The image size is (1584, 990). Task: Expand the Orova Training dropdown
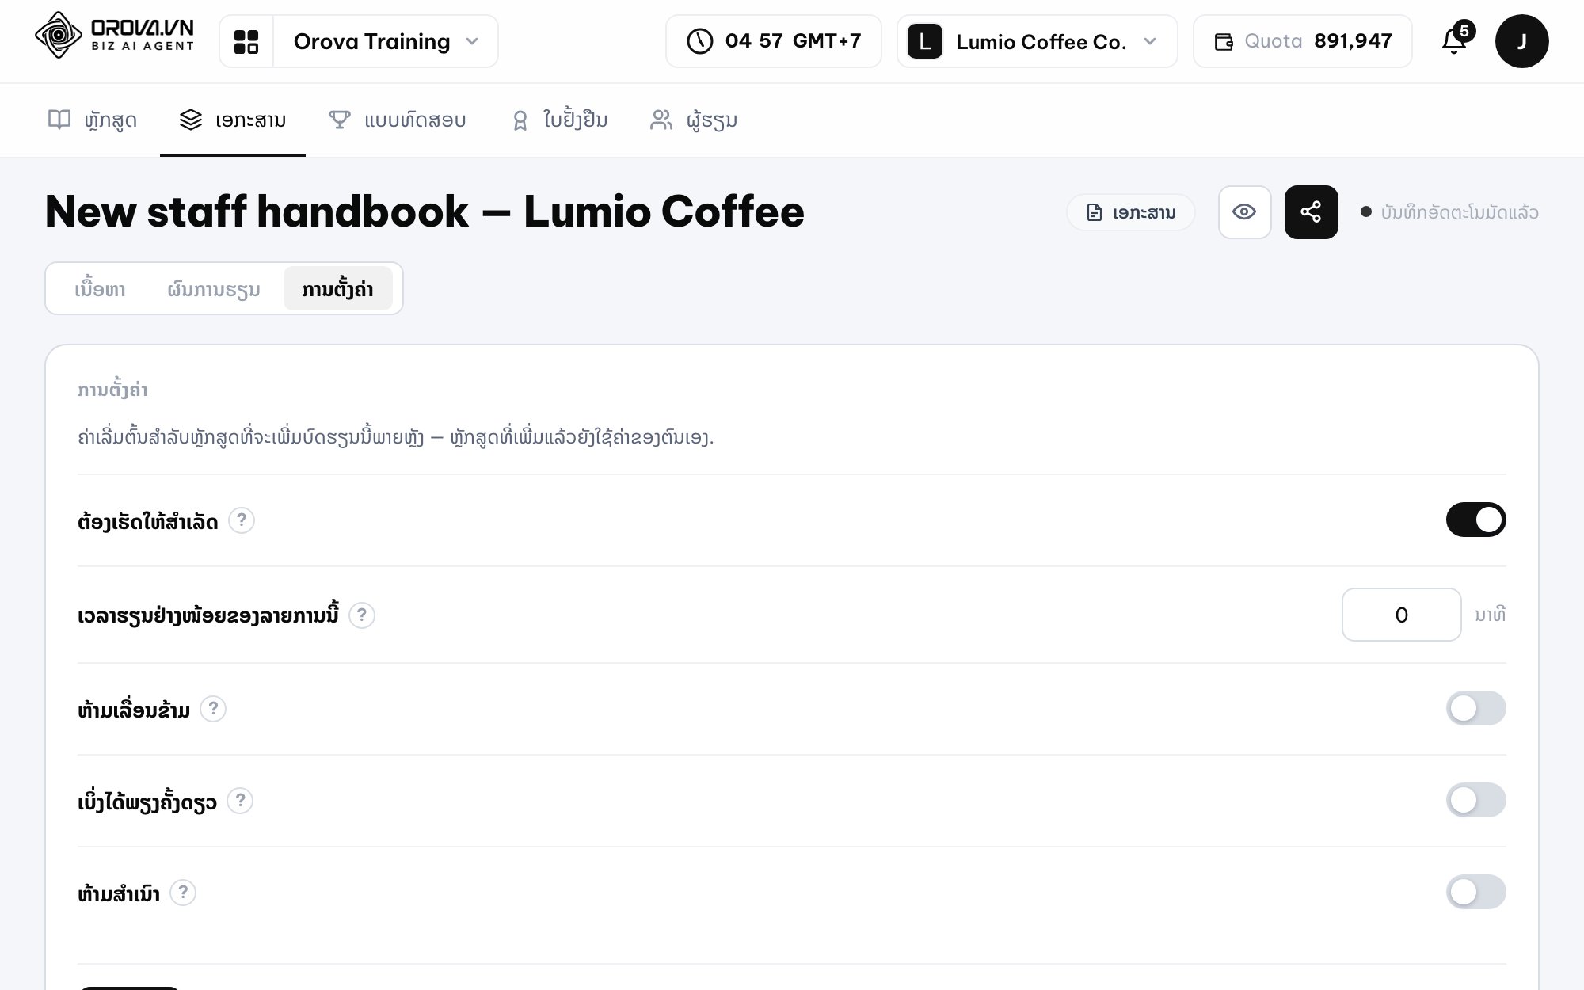[x=386, y=41]
